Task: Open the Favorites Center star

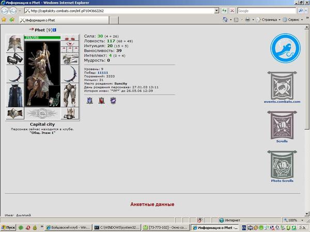Action: (4, 20)
